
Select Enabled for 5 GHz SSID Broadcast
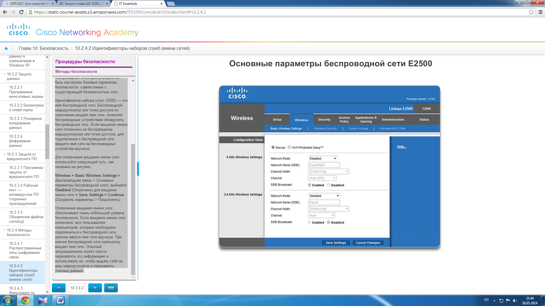click(x=309, y=185)
